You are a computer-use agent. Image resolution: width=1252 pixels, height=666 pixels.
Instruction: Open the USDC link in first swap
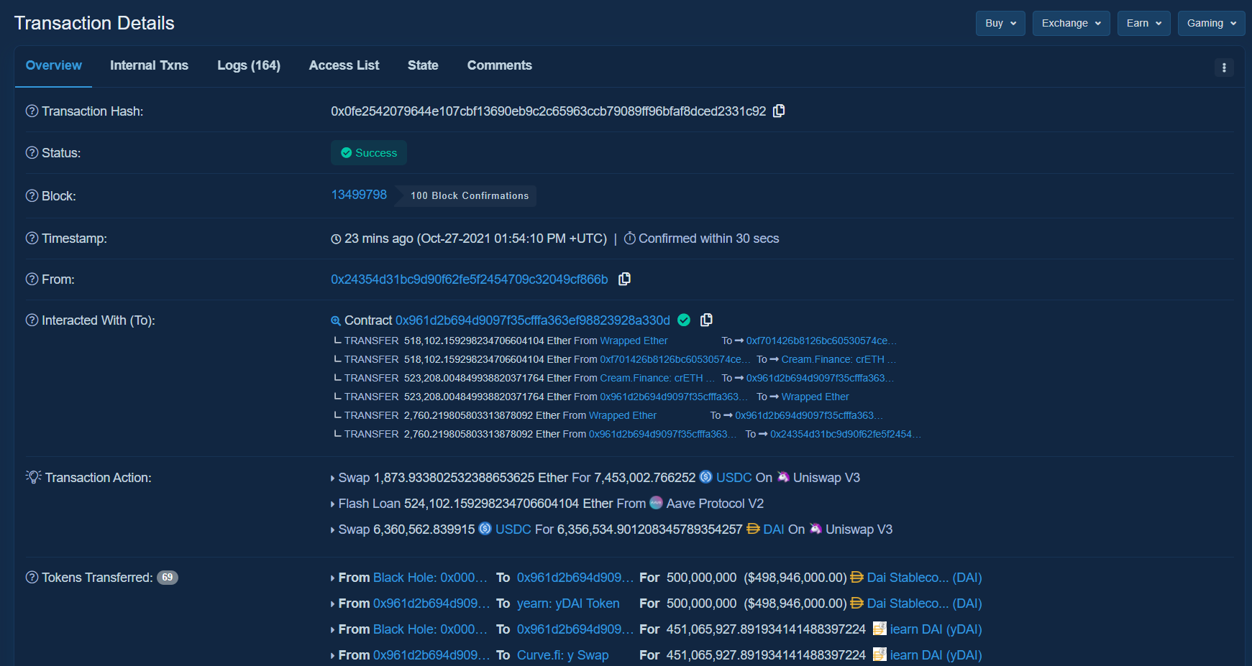click(734, 477)
